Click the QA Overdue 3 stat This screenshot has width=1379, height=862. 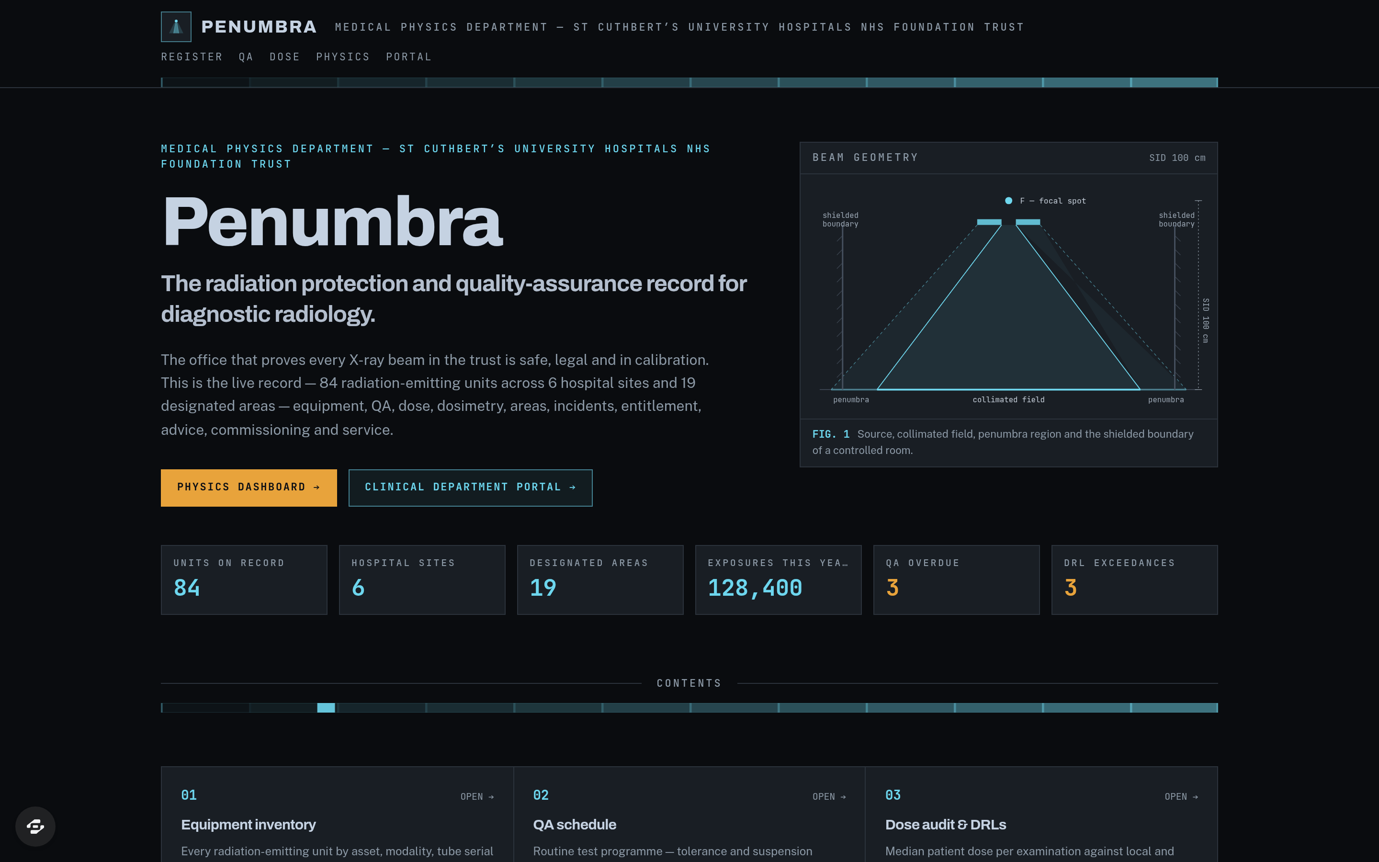point(956,580)
